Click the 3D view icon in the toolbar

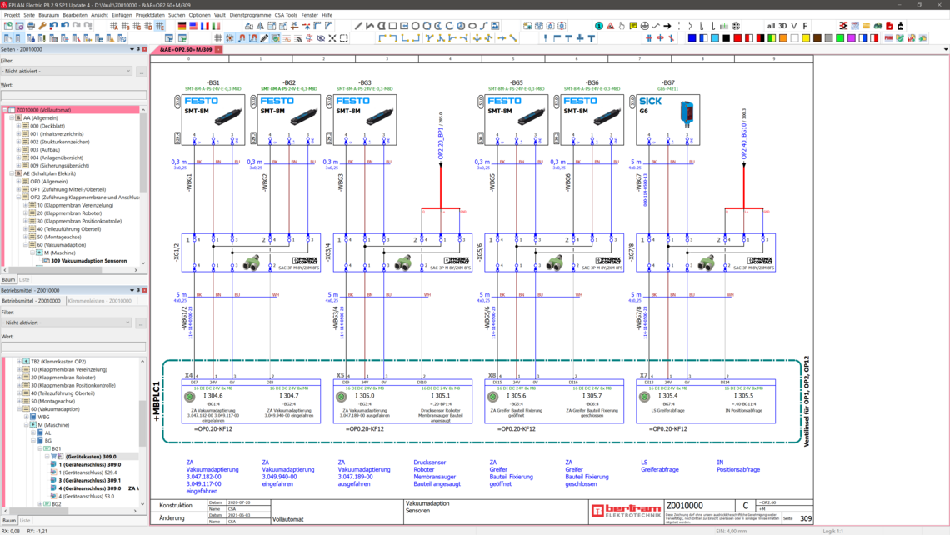[x=782, y=26]
